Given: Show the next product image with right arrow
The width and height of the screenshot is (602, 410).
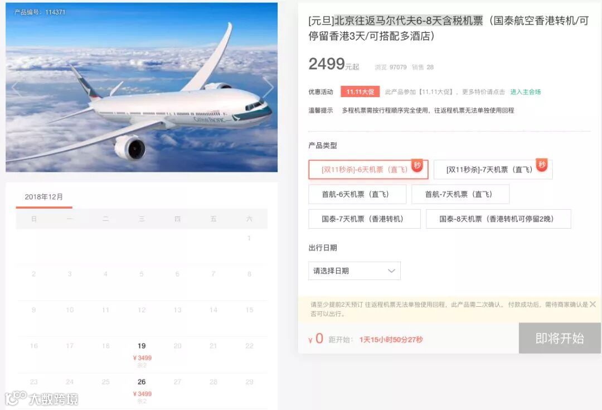Looking at the screenshot, I should tap(268, 87).
